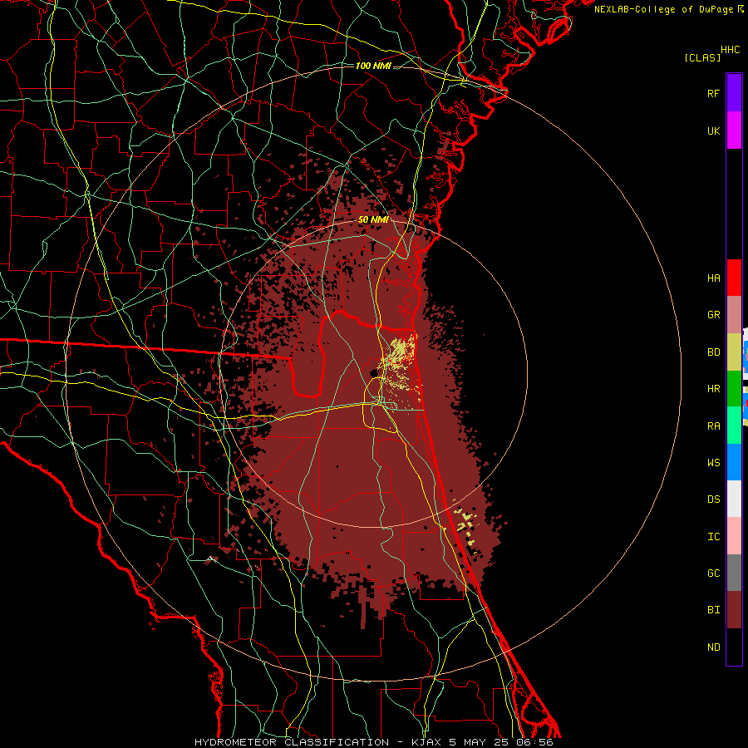748x748 pixels.
Task: Click the 'DS' legend label
Action: tap(713, 499)
